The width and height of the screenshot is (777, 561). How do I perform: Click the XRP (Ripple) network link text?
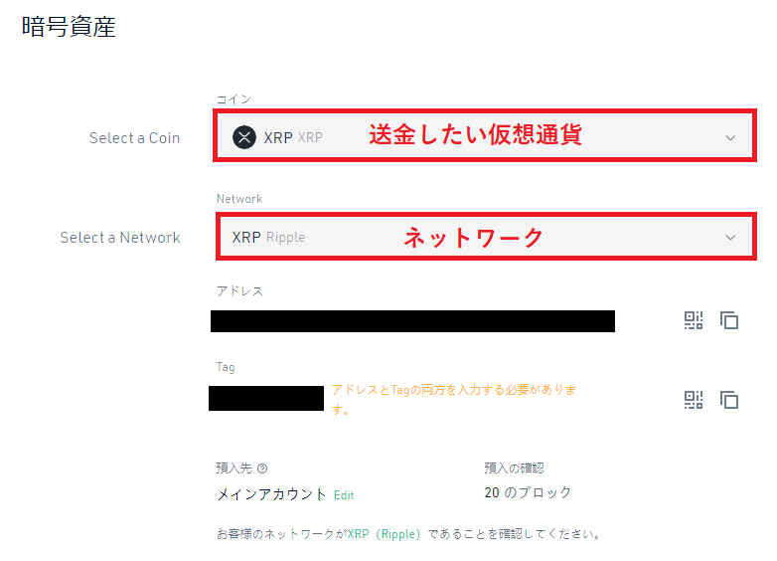coord(384,534)
